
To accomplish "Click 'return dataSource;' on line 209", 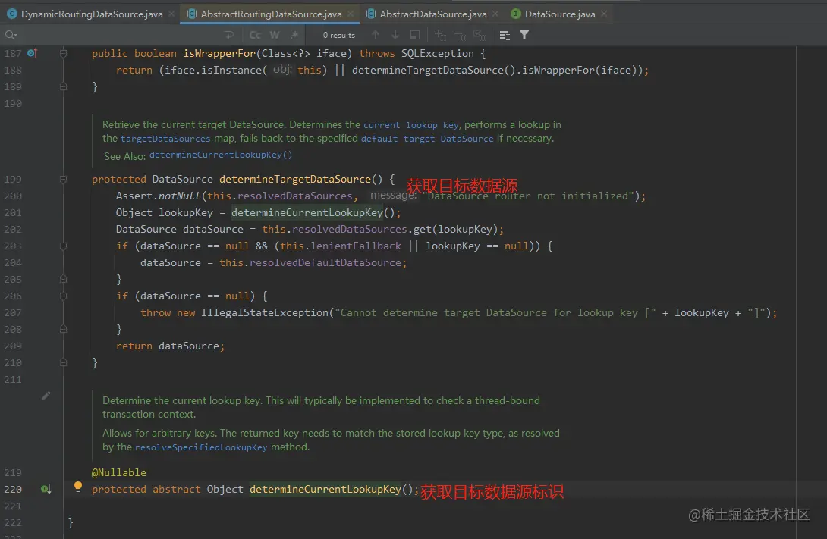I will pyautogui.click(x=171, y=346).
